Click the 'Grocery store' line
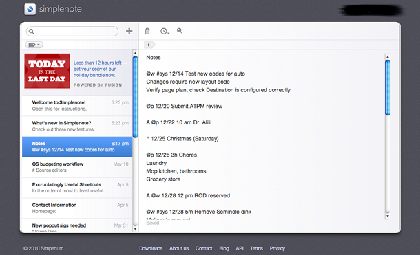 pos(163,179)
